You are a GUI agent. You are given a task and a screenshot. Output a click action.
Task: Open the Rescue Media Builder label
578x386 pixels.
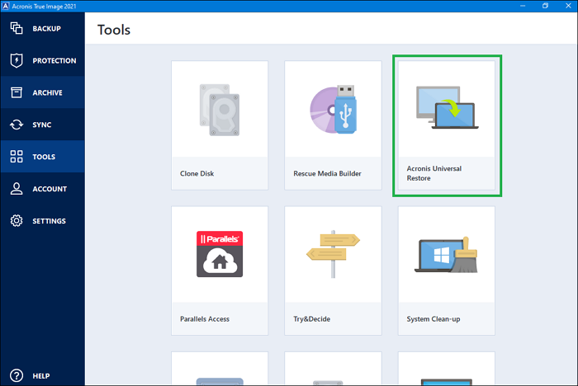tap(327, 173)
